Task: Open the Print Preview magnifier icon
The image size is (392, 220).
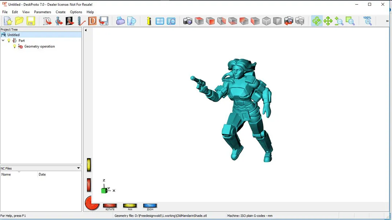Action: (x=132, y=21)
